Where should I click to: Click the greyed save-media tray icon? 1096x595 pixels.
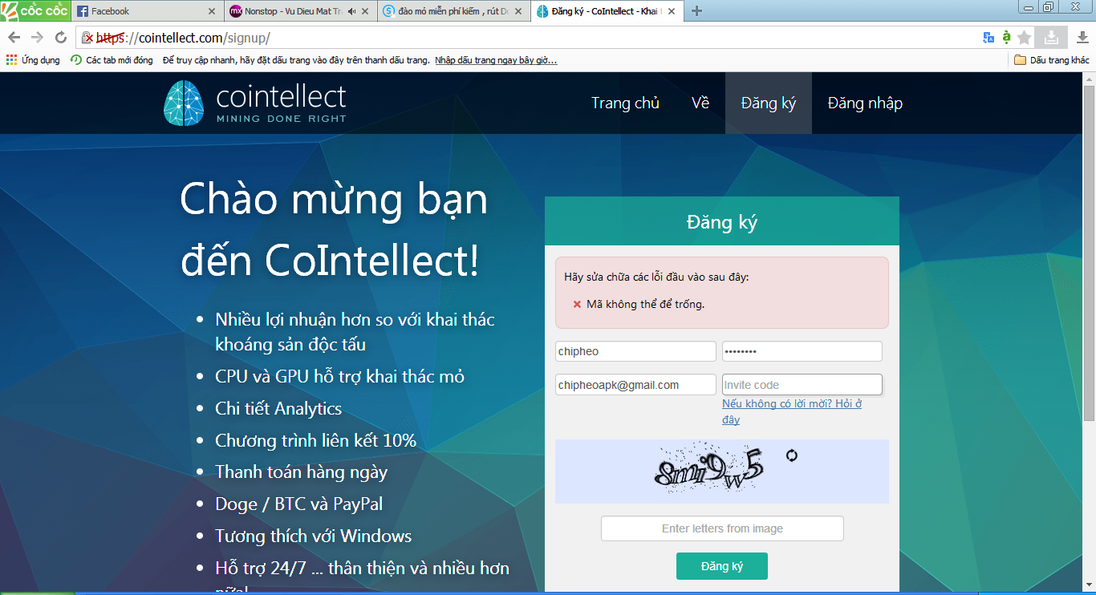coord(1050,37)
